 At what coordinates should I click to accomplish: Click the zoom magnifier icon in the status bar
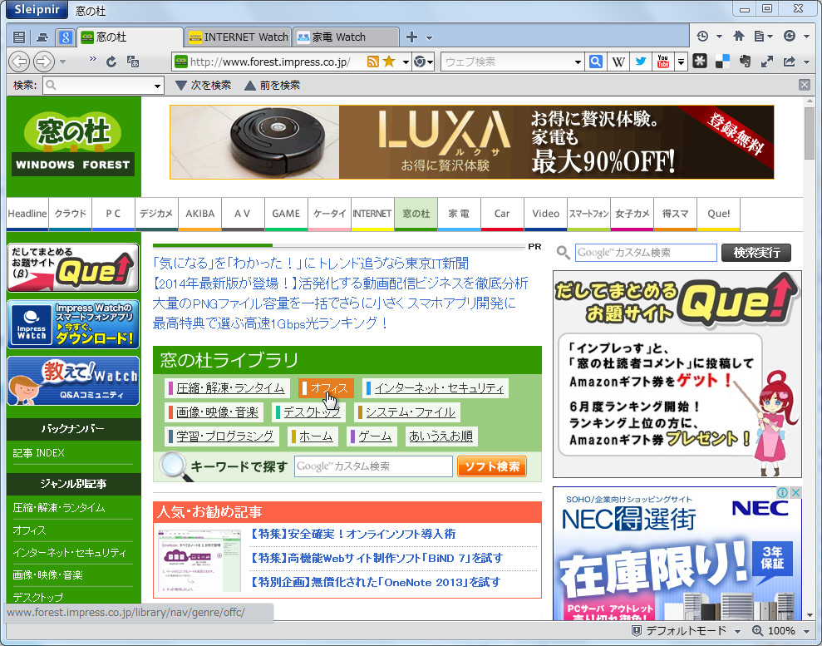coord(758,631)
